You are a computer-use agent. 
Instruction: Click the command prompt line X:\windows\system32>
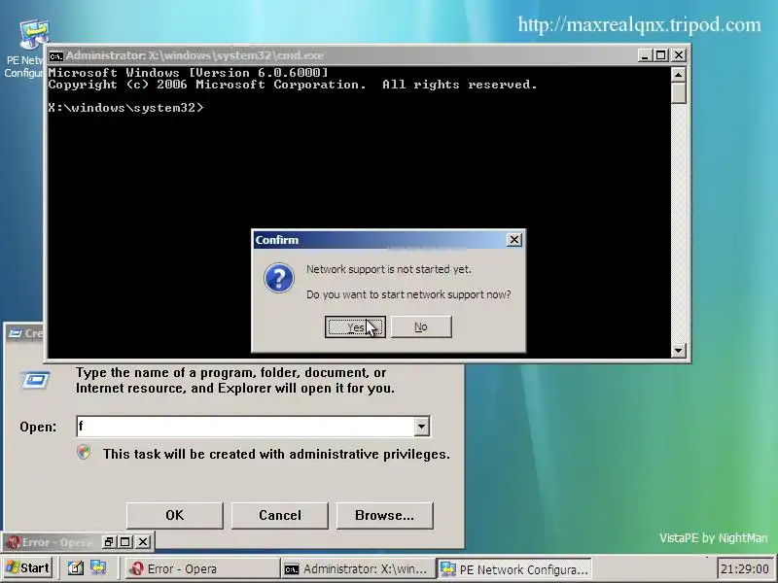(x=125, y=108)
